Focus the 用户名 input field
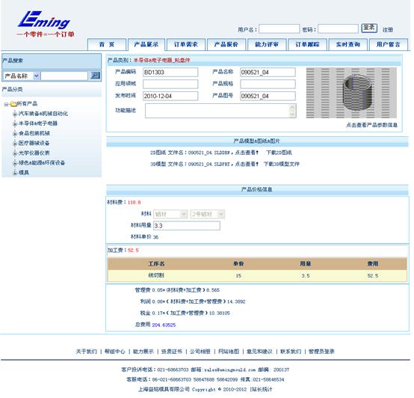This screenshot has height=398, width=414. tap(279, 29)
